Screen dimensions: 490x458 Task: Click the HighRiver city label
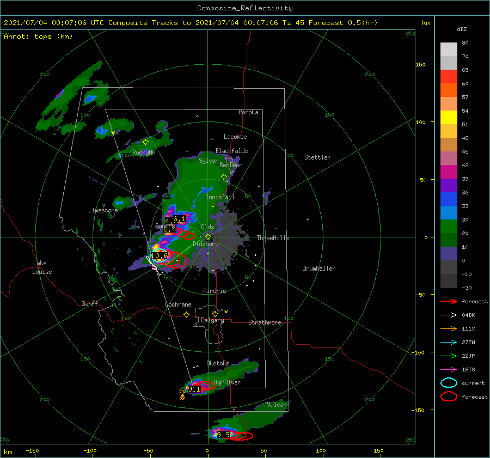click(226, 382)
